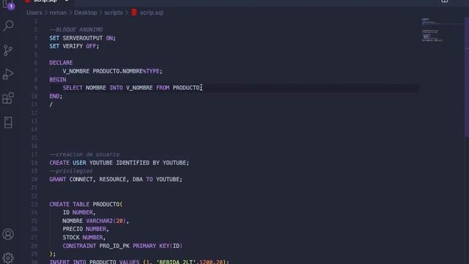Click the vertical editor scrollbar
Screen dimensions: 469x264
click(467, 78)
